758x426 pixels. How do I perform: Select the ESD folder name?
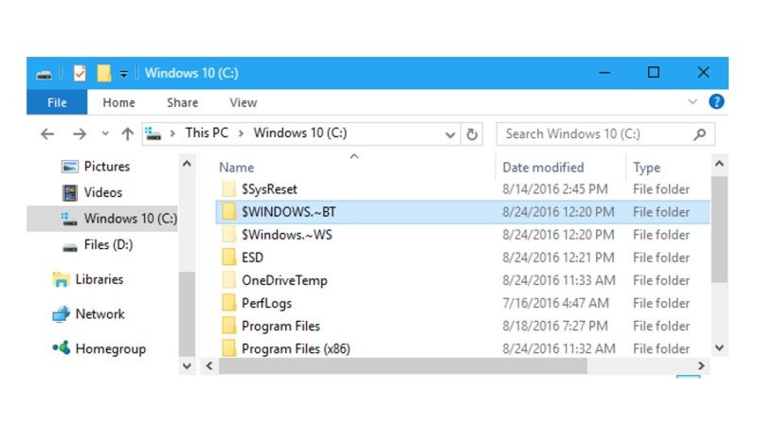[x=252, y=257]
